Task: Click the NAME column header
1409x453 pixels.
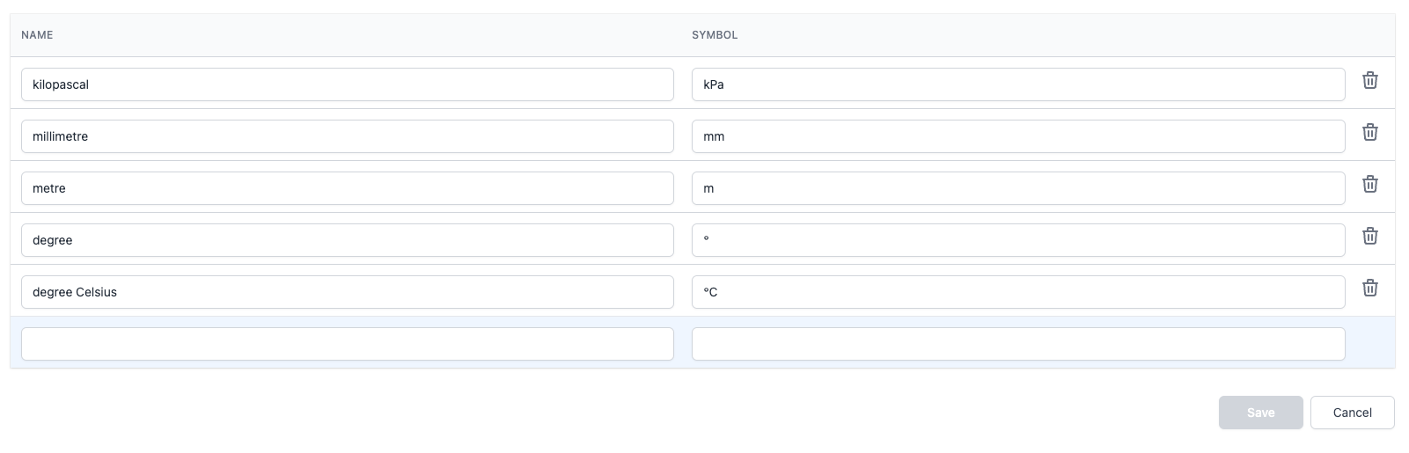Action: (37, 35)
